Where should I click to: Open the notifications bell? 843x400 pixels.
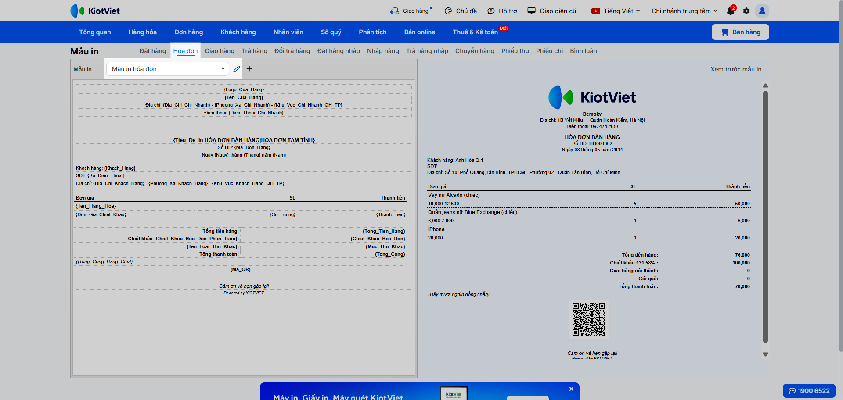(731, 11)
